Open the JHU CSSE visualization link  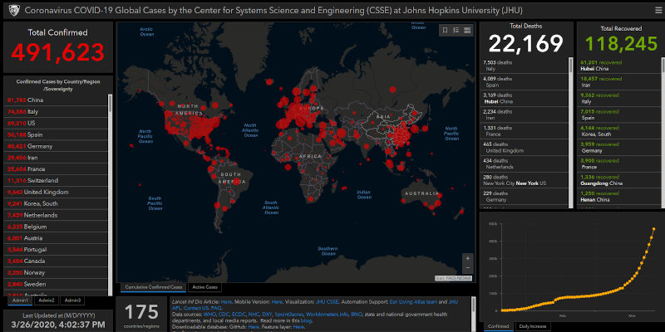click(328, 302)
